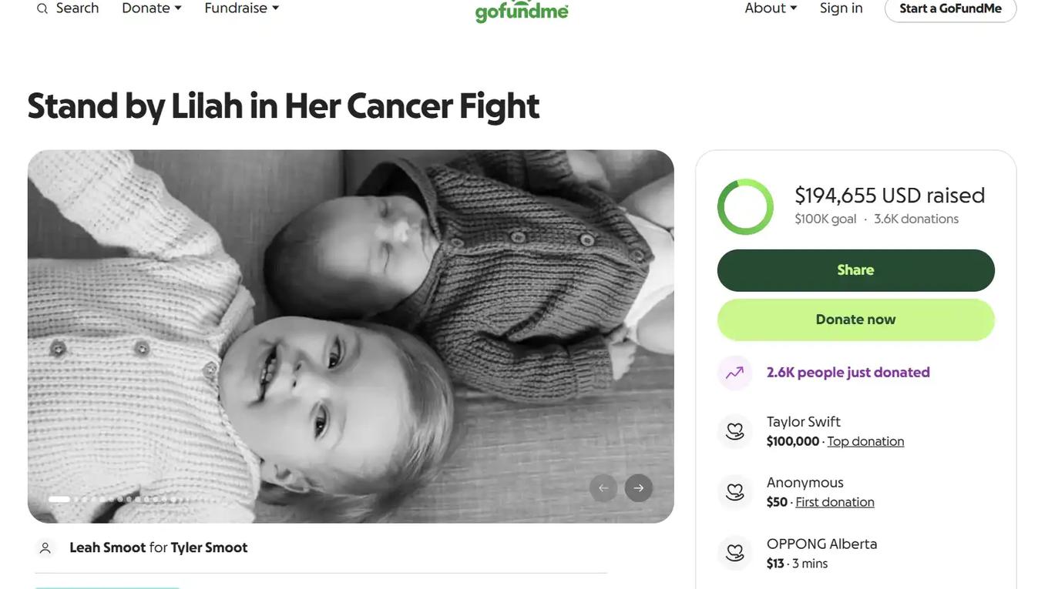This screenshot has height=589, width=1048.
Task: Open the GoFundMe logo homepage
Action: [x=522, y=10]
